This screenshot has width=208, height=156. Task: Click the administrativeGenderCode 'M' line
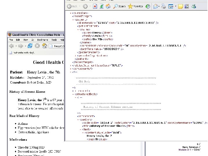[133, 46]
